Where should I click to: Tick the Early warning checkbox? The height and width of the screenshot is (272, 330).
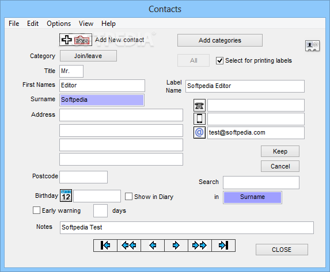coord(36,210)
